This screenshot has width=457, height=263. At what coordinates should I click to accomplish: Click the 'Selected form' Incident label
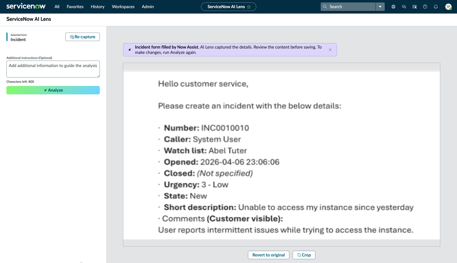pos(18,37)
